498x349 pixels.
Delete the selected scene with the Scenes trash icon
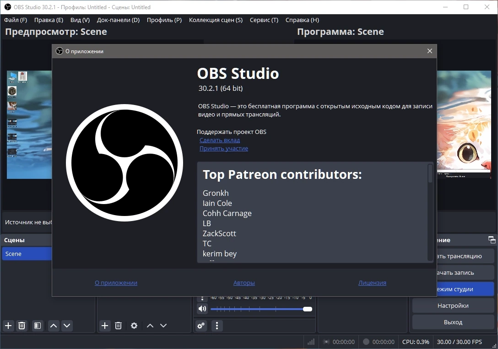(x=22, y=326)
